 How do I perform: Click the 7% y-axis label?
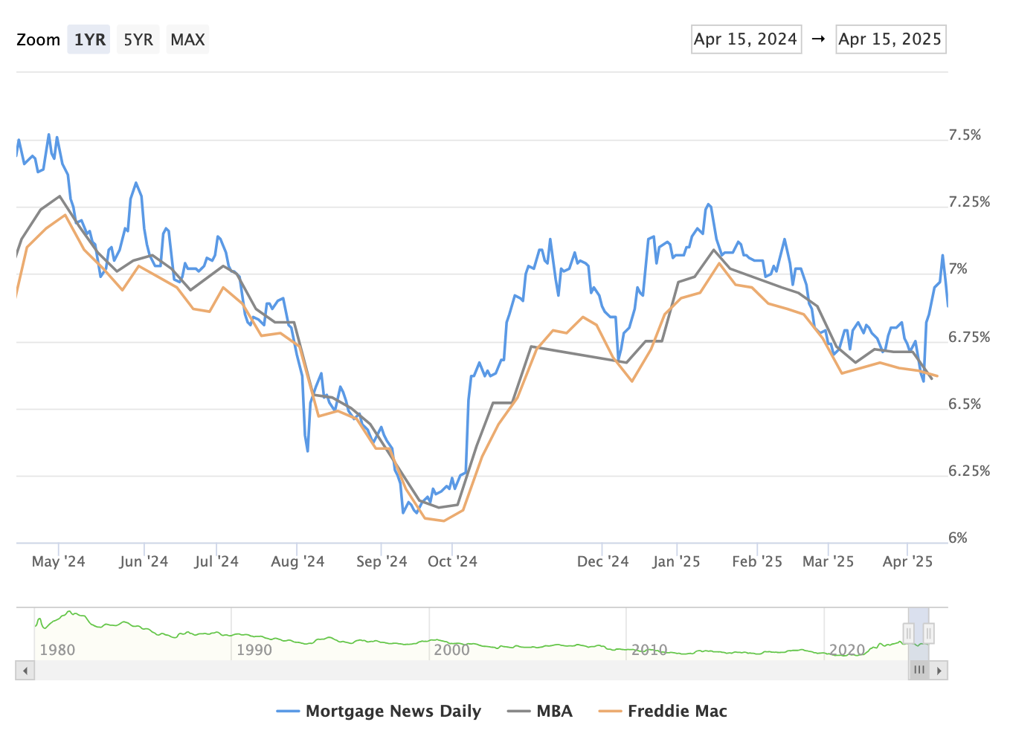point(958,269)
